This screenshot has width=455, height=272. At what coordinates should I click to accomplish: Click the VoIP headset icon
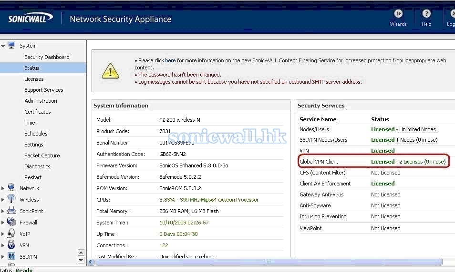[11, 233]
